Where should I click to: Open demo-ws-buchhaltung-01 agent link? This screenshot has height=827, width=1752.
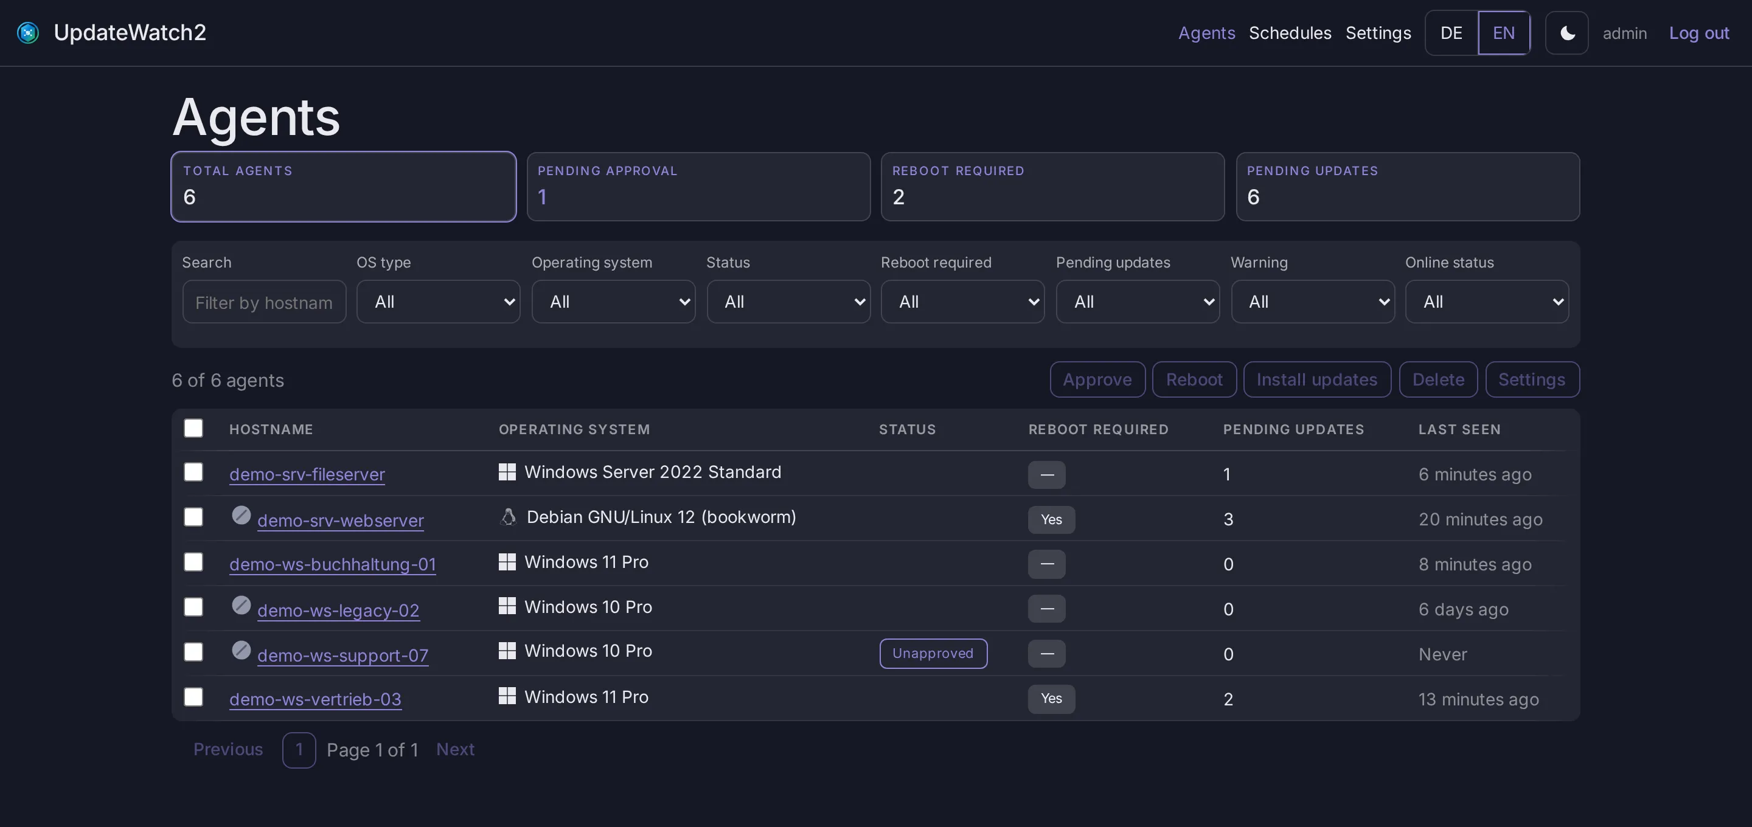(333, 564)
